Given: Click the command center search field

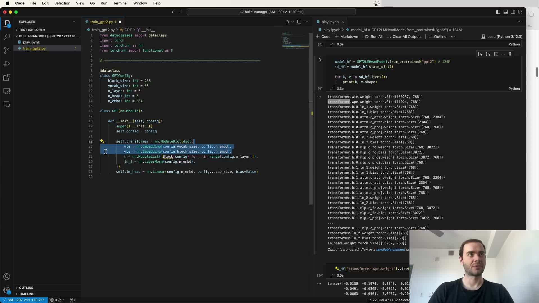Looking at the screenshot, I should [x=271, y=12].
